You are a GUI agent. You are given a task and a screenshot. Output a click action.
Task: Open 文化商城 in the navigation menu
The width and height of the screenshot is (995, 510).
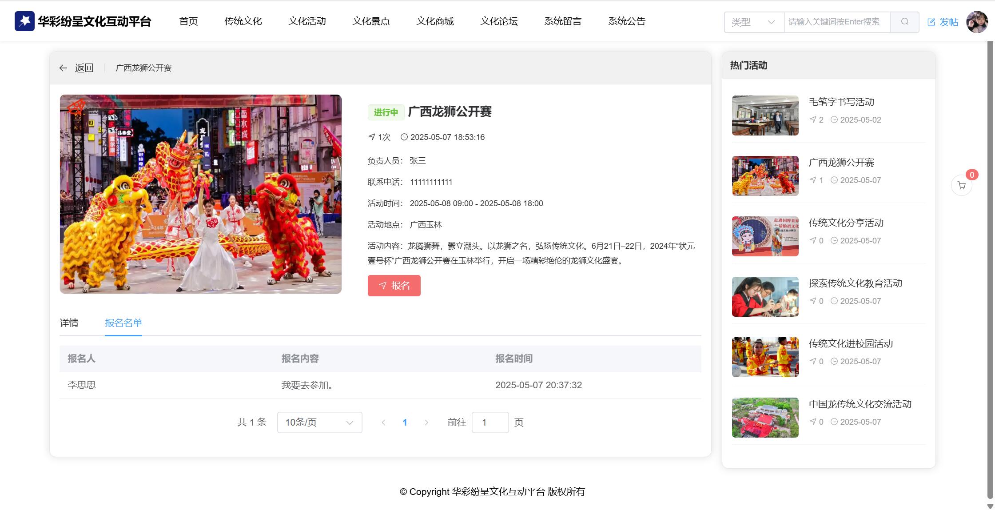point(435,21)
